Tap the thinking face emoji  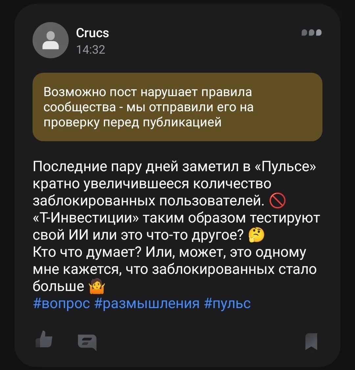pos(256,235)
